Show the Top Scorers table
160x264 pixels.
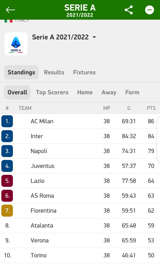[x=52, y=92]
